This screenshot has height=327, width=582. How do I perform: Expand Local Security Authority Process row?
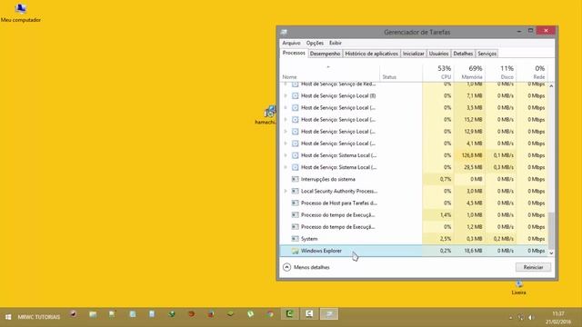click(x=286, y=191)
